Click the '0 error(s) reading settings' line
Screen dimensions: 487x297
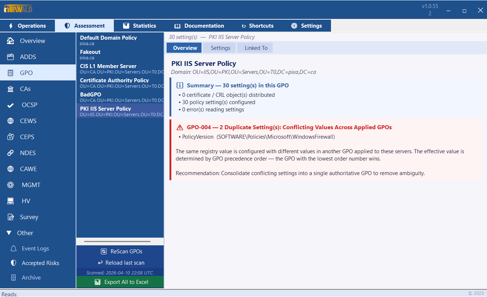(211, 110)
